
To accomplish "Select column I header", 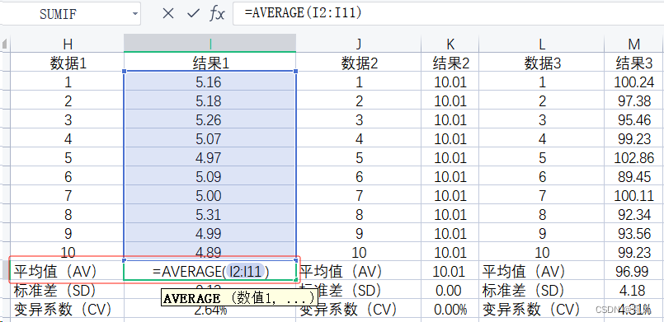I will pos(210,44).
